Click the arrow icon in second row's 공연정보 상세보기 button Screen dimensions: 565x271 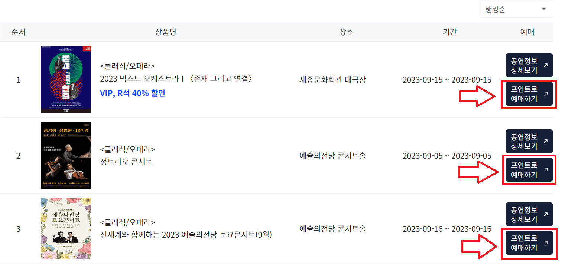(x=546, y=141)
